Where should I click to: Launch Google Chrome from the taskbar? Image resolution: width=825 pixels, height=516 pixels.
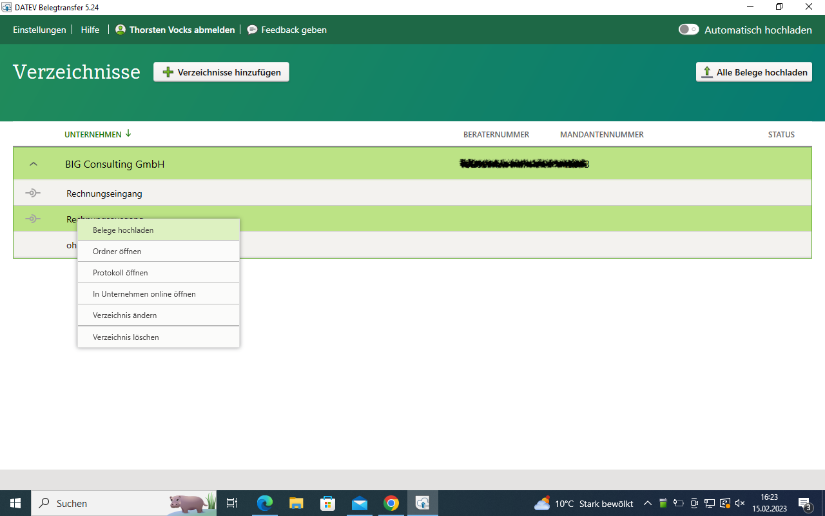[x=391, y=503]
